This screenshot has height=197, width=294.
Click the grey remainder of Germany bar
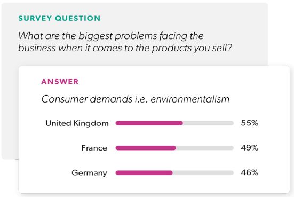click(203, 173)
